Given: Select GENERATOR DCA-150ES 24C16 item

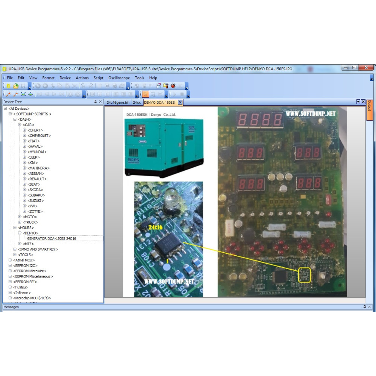Looking at the screenshot, I should [52, 239].
